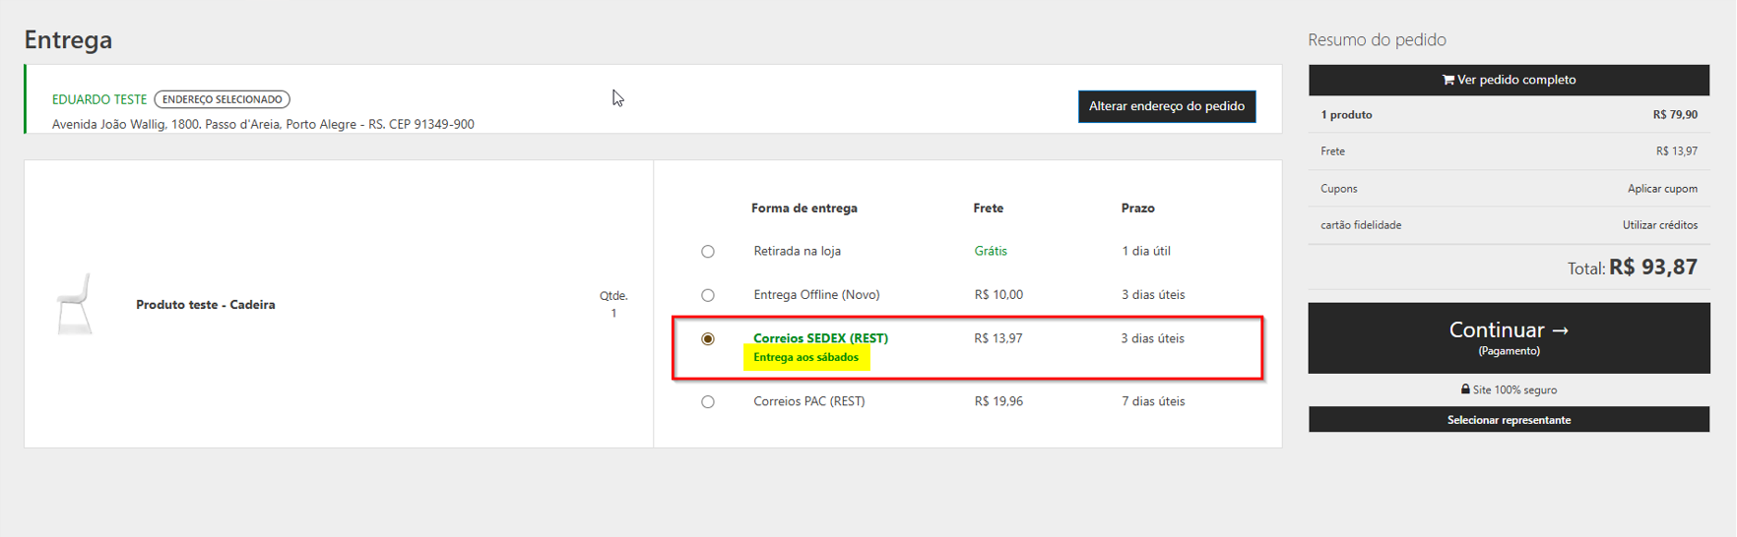Click the cart icon in Ver pedido completo
This screenshot has height=537, width=1737.
pos(1448,80)
